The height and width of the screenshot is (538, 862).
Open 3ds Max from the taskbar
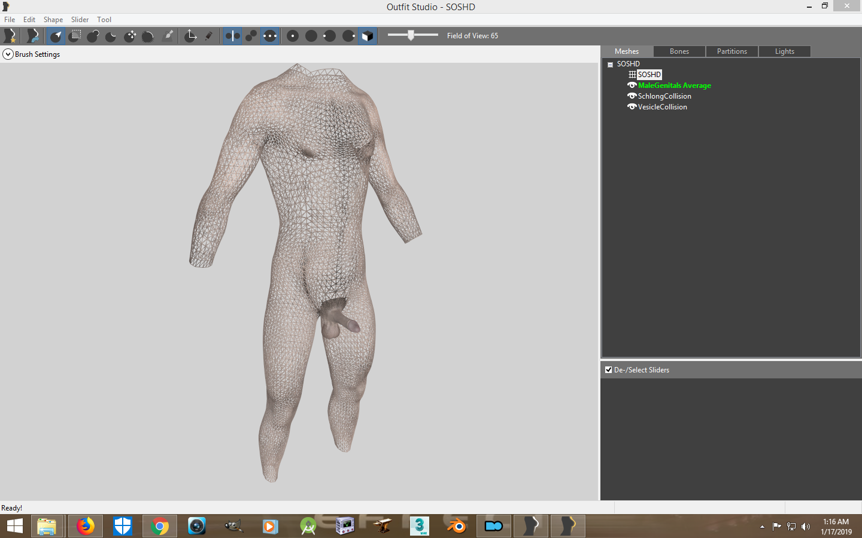[x=420, y=526]
